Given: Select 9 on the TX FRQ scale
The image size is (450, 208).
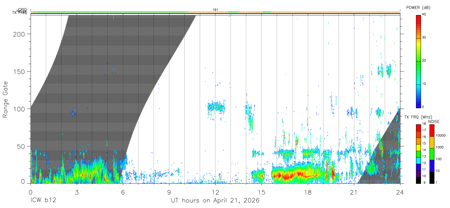Looking at the screenshot, I should click(x=424, y=182).
